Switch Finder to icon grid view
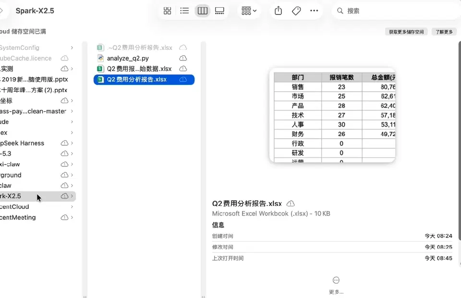 coord(167,11)
